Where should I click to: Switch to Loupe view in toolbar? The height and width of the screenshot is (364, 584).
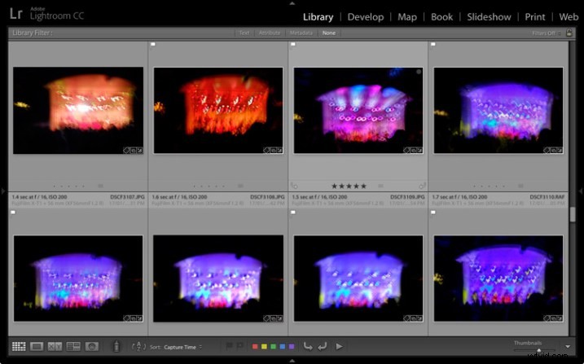(x=37, y=347)
